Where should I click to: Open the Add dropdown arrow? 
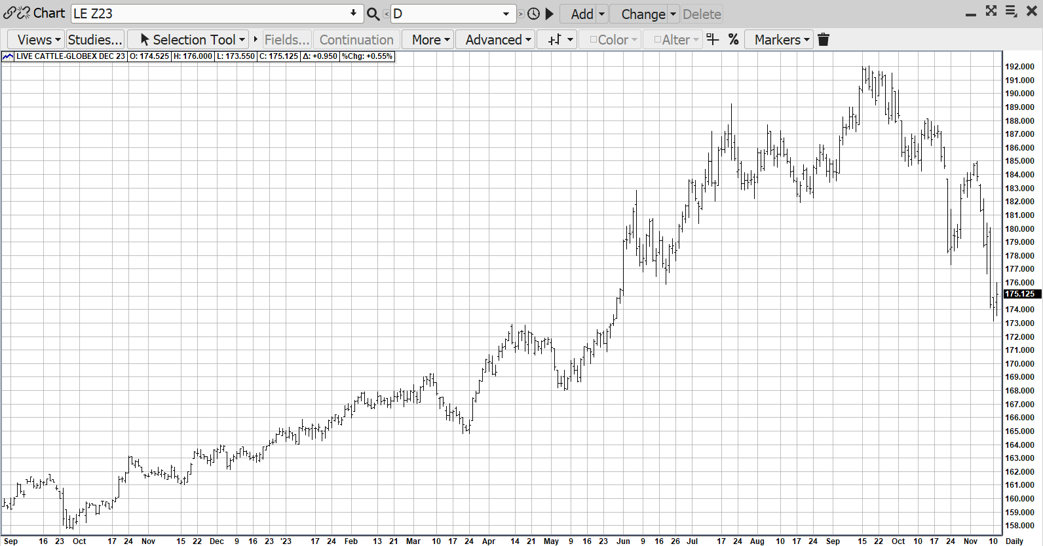pos(601,14)
